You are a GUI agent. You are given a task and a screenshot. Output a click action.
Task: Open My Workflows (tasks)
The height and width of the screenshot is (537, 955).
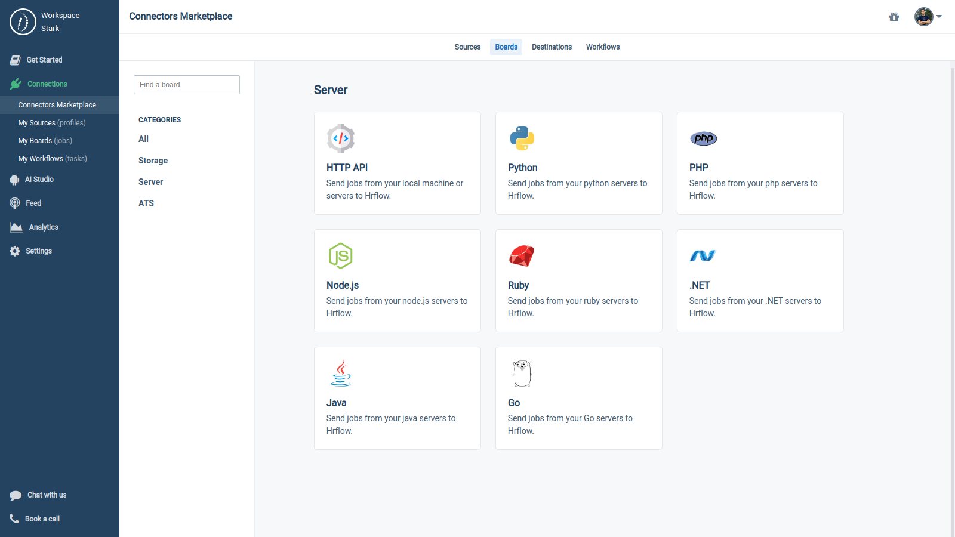[53, 159]
